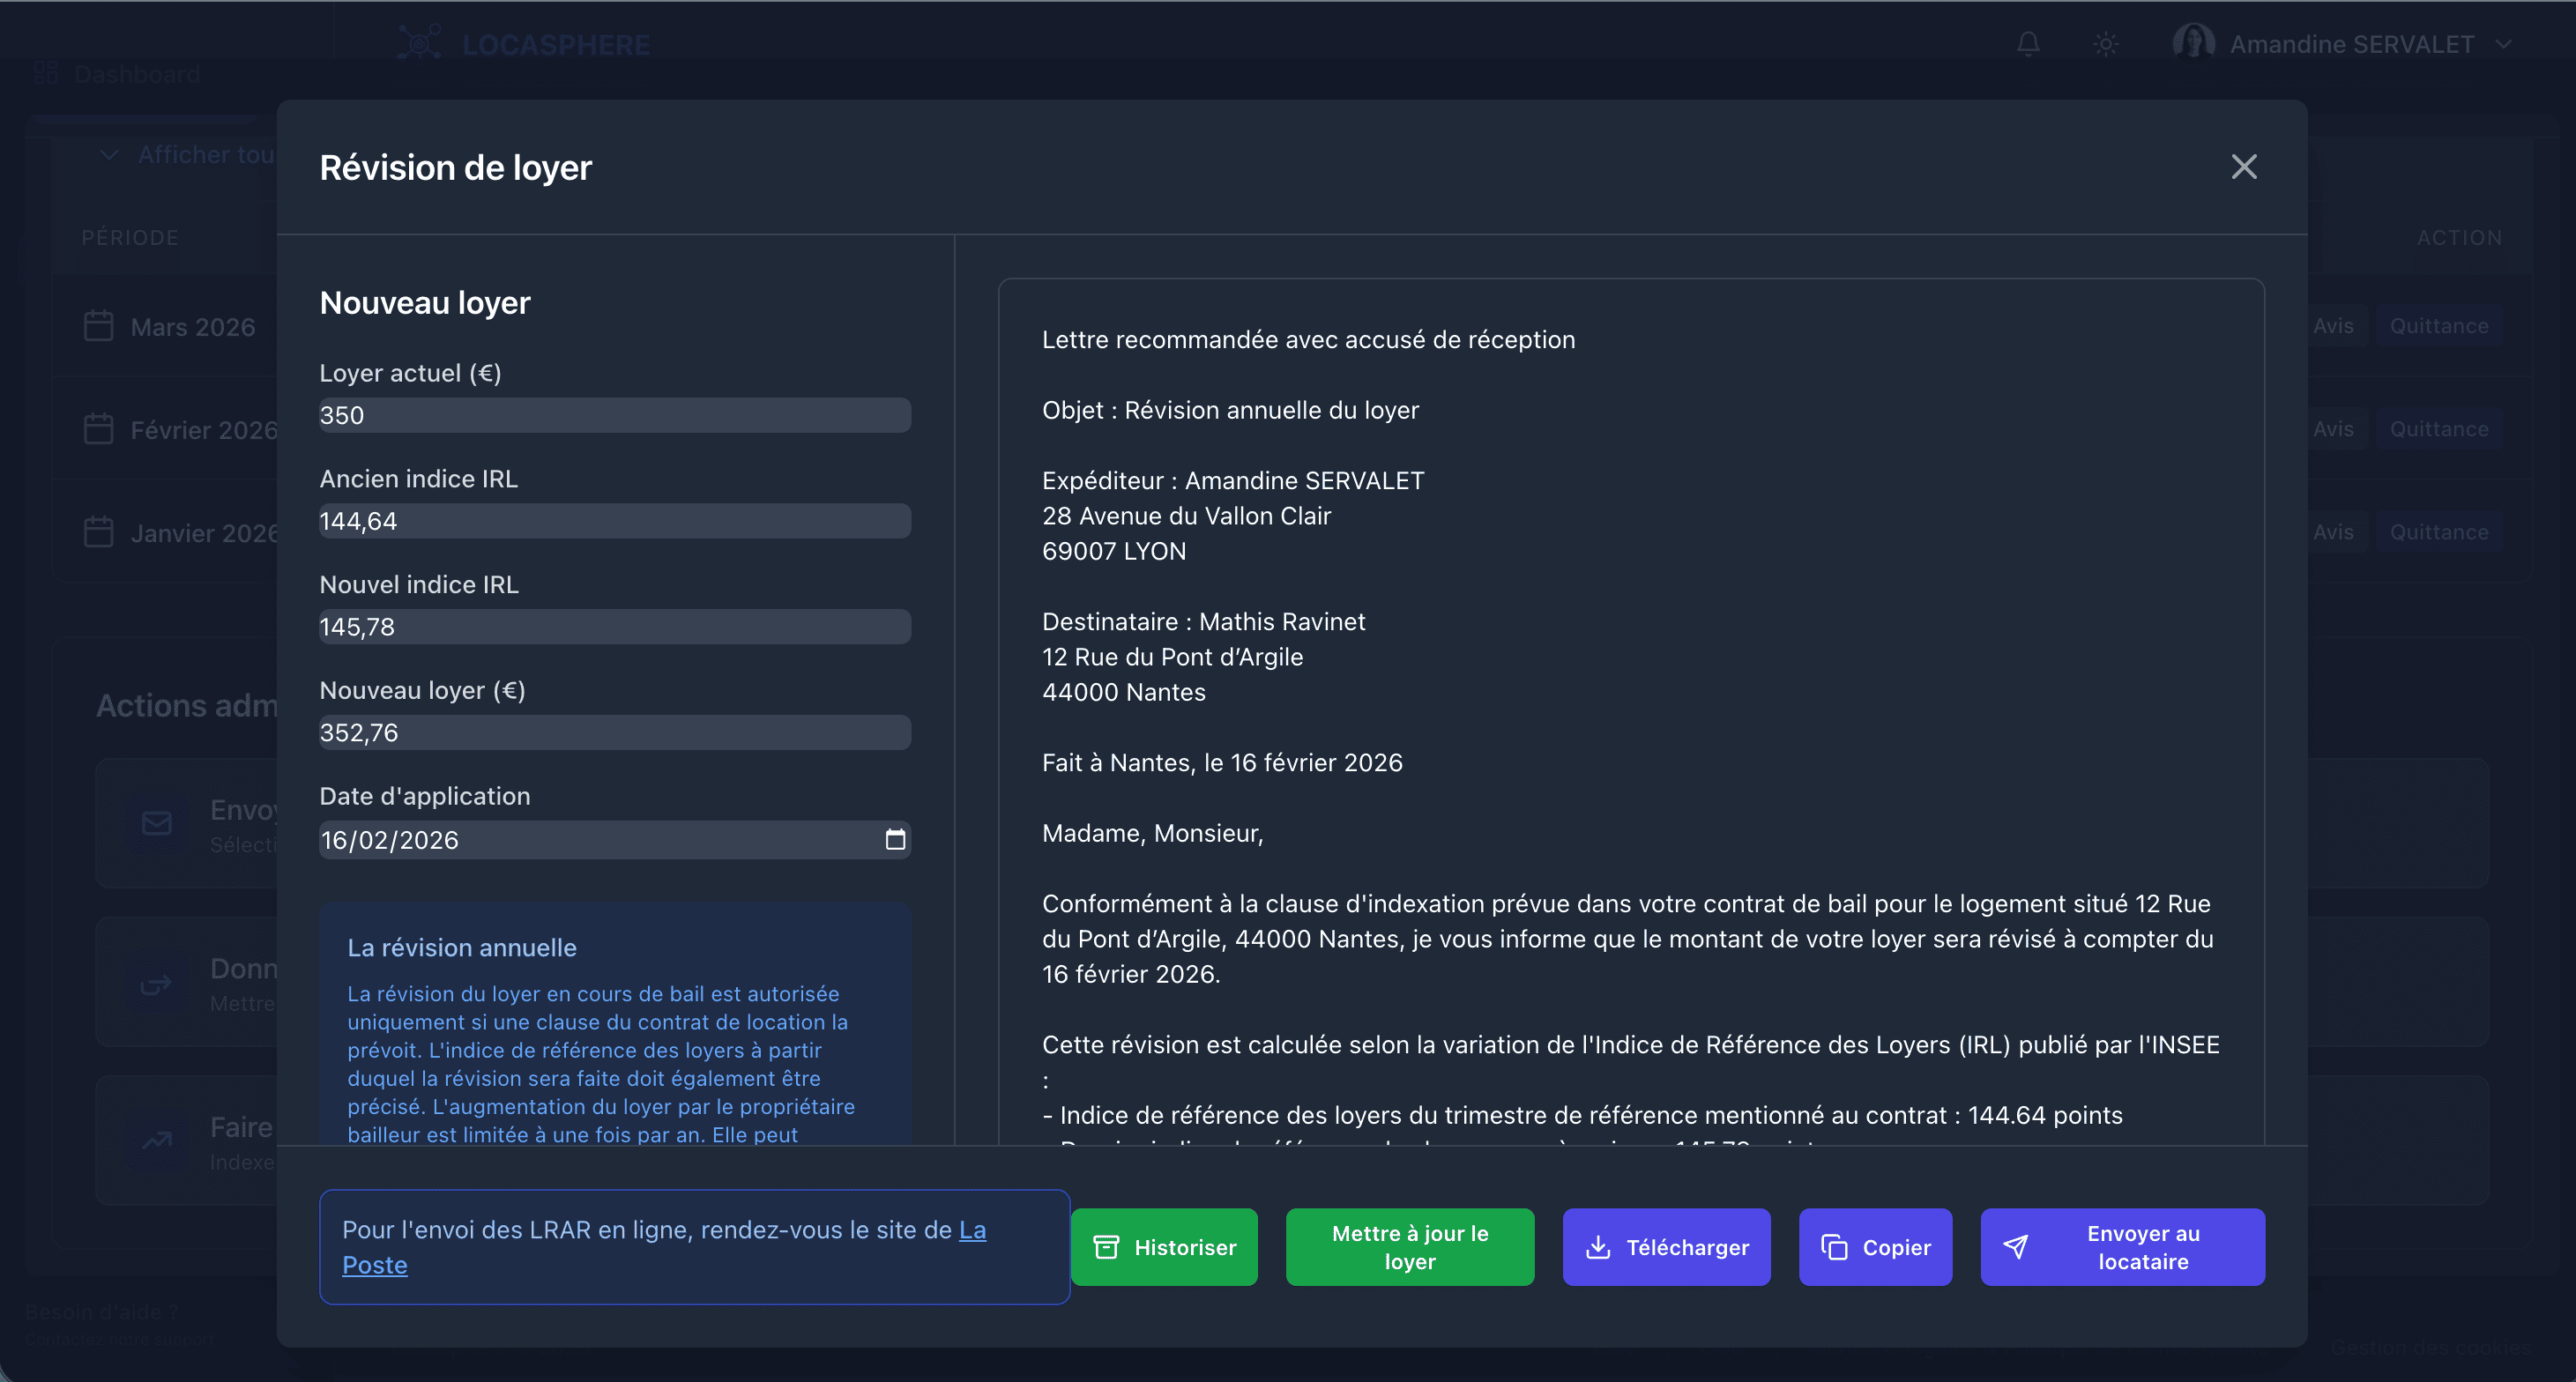Click the LOCASPHERE logo icon
Viewport: 2576px width, 1382px height.
[x=420, y=42]
